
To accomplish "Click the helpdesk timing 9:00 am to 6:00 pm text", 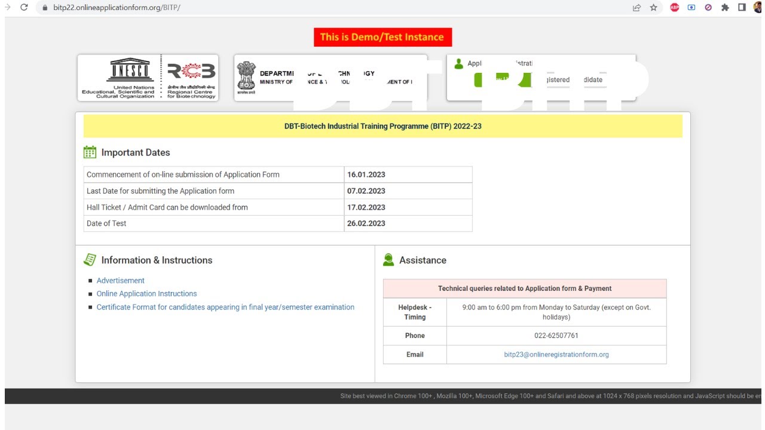I will point(556,312).
